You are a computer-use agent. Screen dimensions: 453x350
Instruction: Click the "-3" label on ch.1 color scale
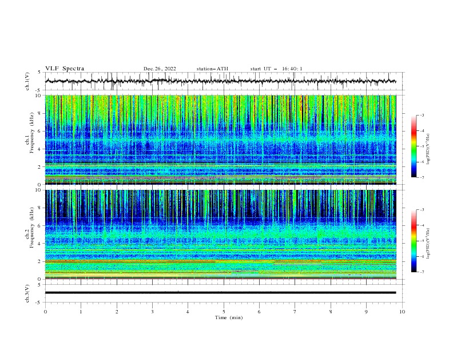[422, 115]
